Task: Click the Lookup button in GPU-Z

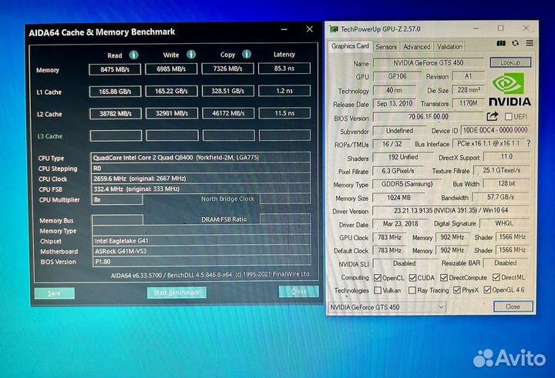Action: point(510,62)
